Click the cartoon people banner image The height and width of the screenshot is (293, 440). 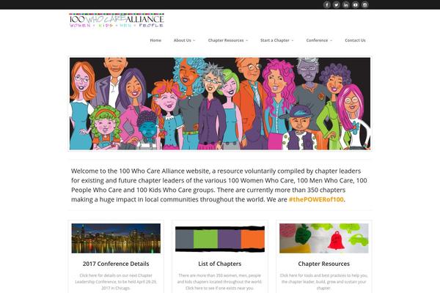tap(220, 103)
